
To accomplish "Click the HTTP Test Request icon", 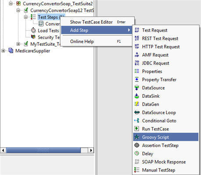I will click(x=137, y=46).
